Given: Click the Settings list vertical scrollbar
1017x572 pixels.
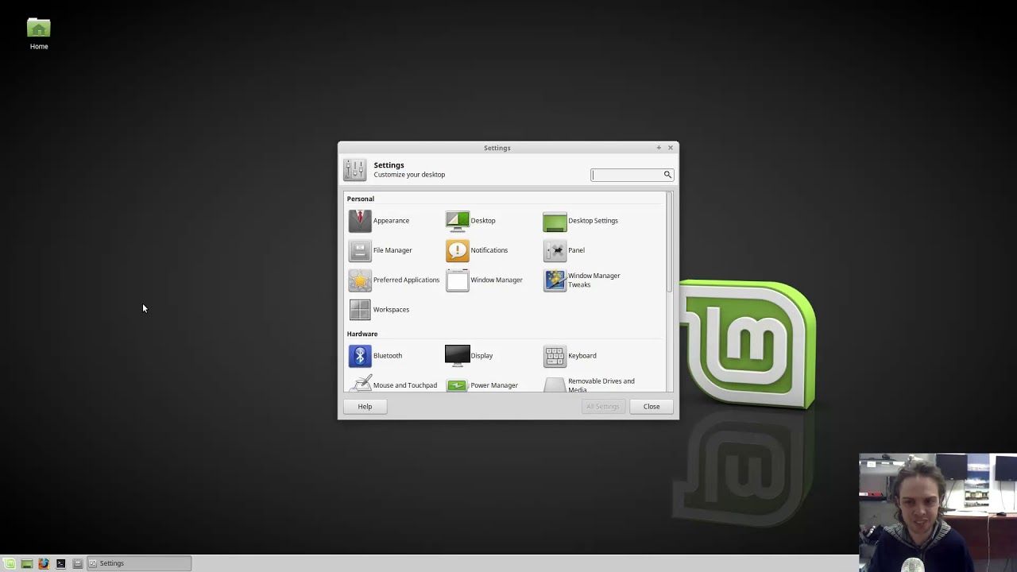Looking at the screenshot, I should click(x=670, y=242).
